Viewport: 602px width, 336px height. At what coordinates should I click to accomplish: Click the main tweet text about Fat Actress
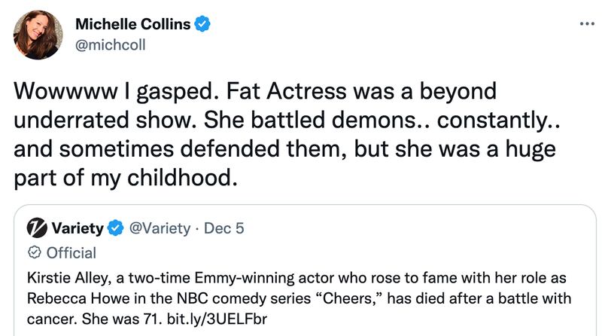[287, 134]
